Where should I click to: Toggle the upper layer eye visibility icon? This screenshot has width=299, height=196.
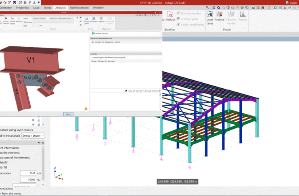pyautogui.click(x=33, y=120)
